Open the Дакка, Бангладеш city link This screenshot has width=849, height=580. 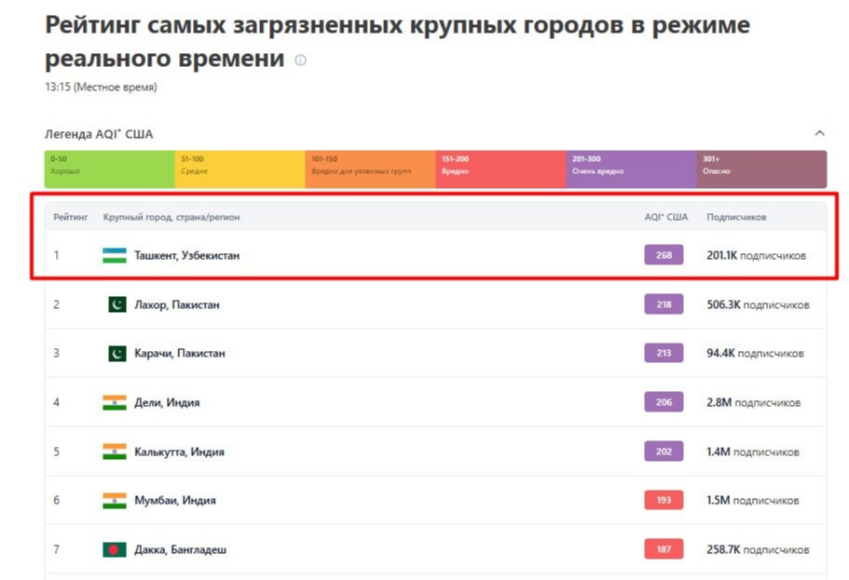[180, 549]
